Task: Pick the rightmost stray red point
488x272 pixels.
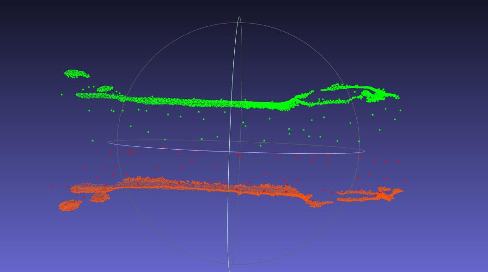Action: 405,181
